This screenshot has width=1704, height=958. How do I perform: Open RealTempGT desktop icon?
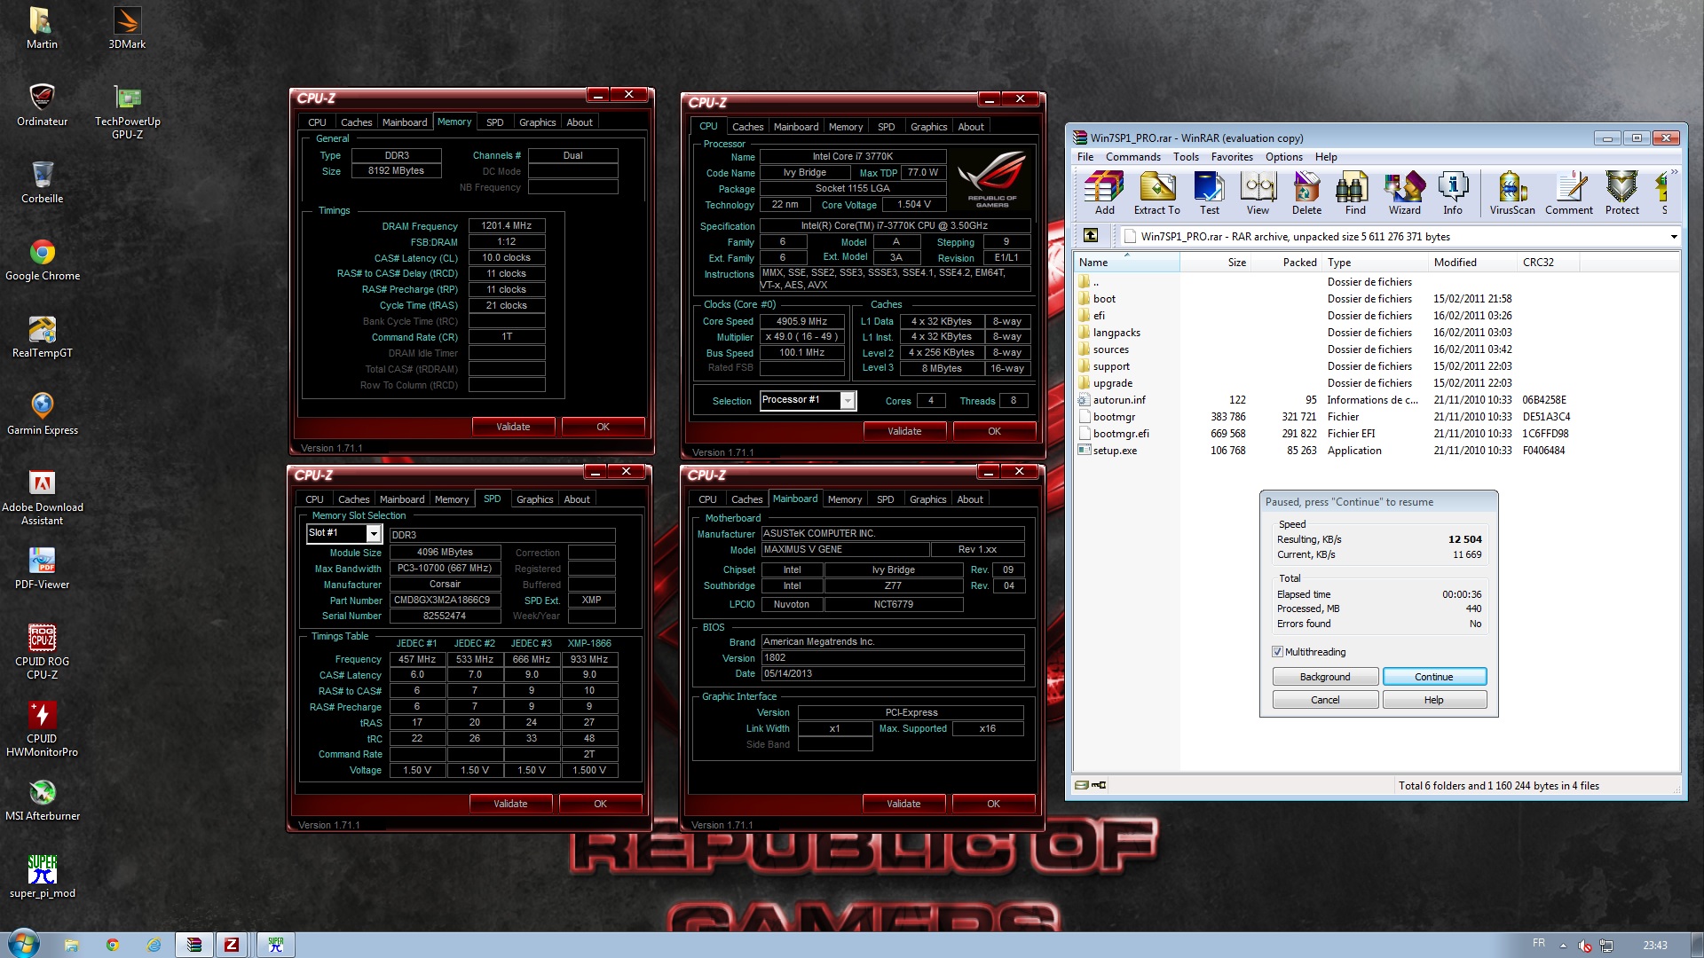click(42, 337)
